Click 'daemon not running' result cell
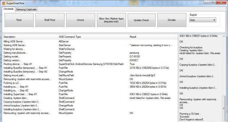This screenshot has width=228, height=122. (x=150, y=45)
